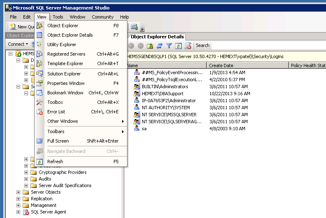Click Back arrow in Object Explorer Details

tap(131, 46)
